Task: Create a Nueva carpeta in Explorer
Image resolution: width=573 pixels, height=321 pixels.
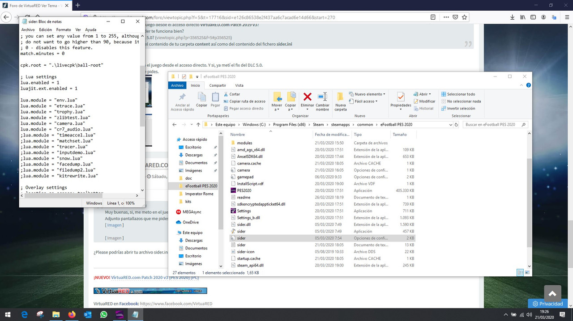Action: click(340, 101)
